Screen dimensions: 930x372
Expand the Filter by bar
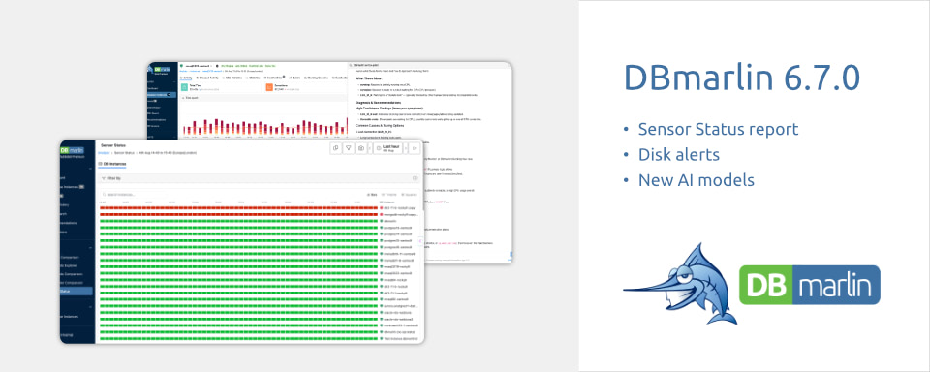point(260,178)
